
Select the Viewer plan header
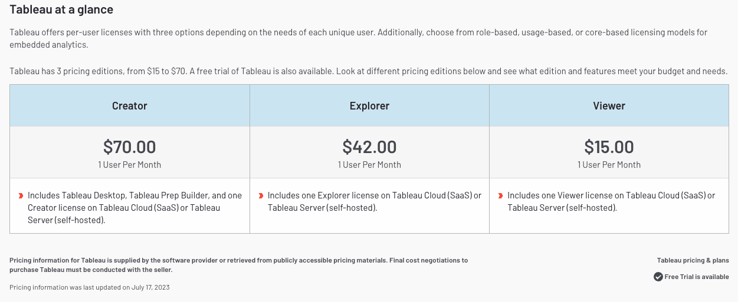(x=609, y=106)
